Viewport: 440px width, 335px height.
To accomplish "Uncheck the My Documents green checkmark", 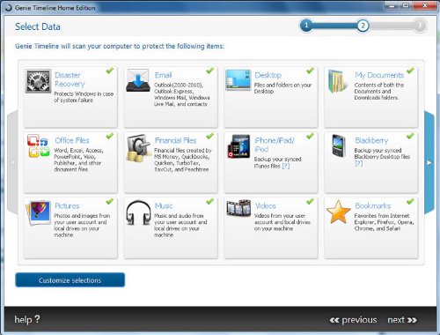I will click(410, 71).
